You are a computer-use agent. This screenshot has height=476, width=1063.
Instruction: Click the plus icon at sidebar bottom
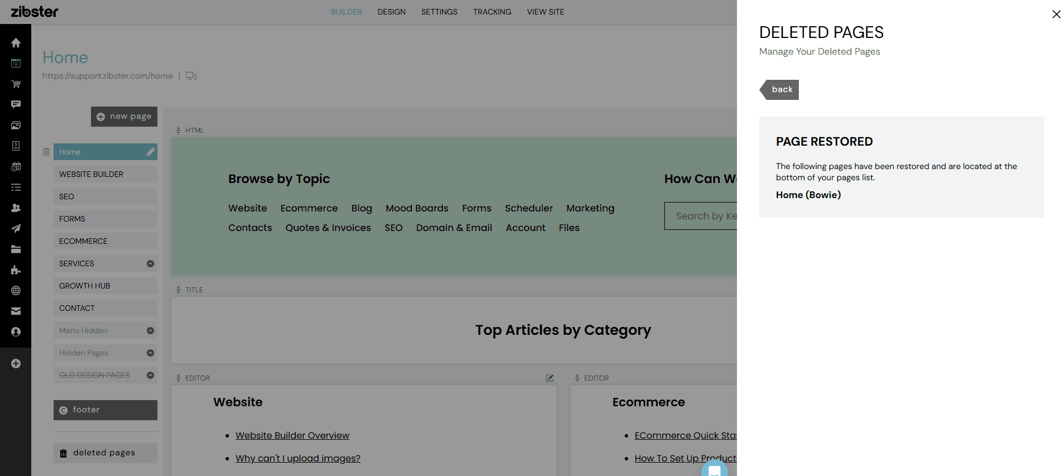16,364
